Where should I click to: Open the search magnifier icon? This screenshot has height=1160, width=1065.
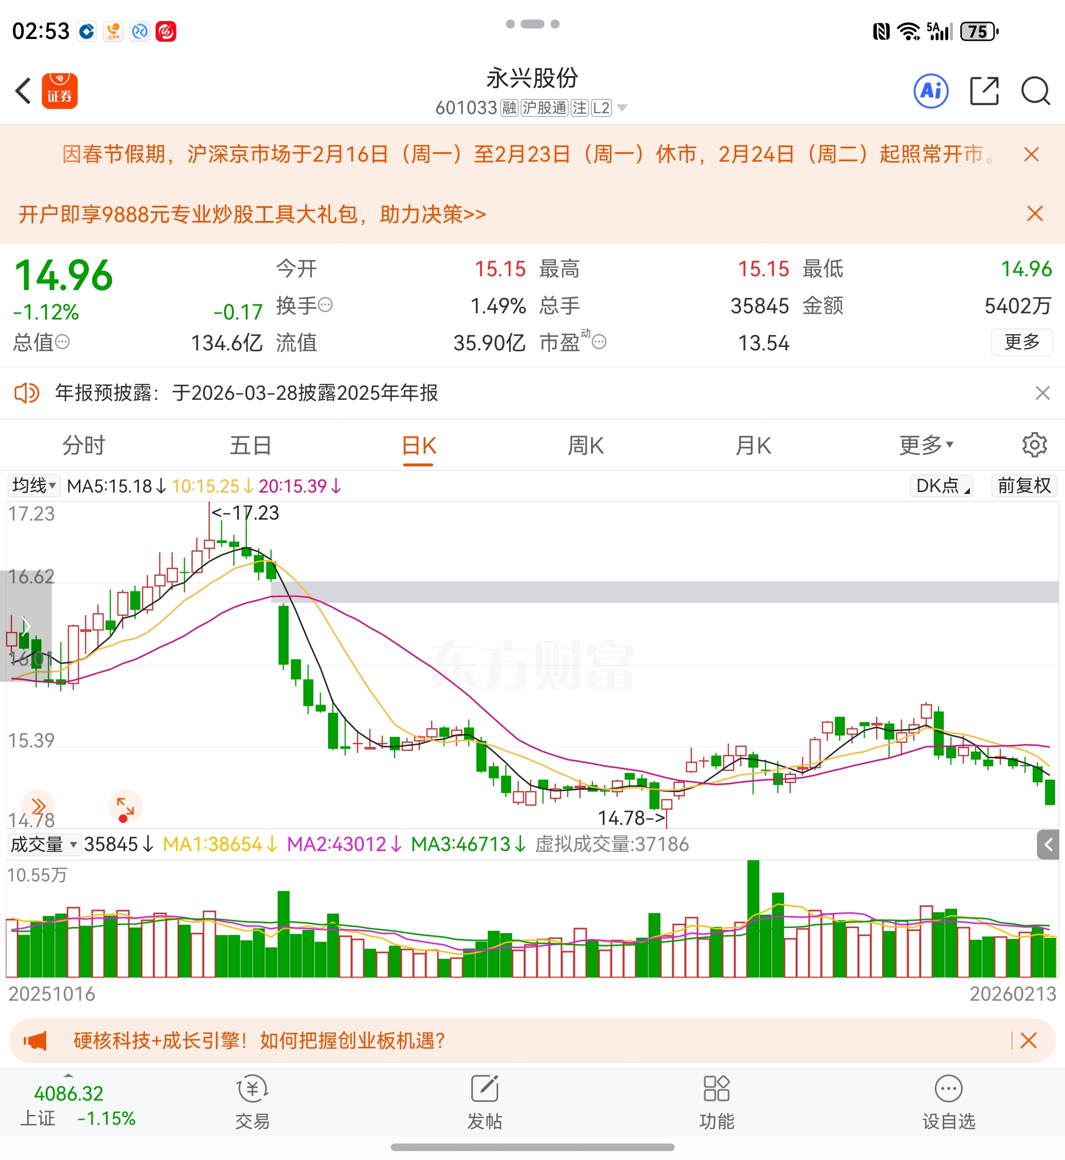click(1035, 91)
